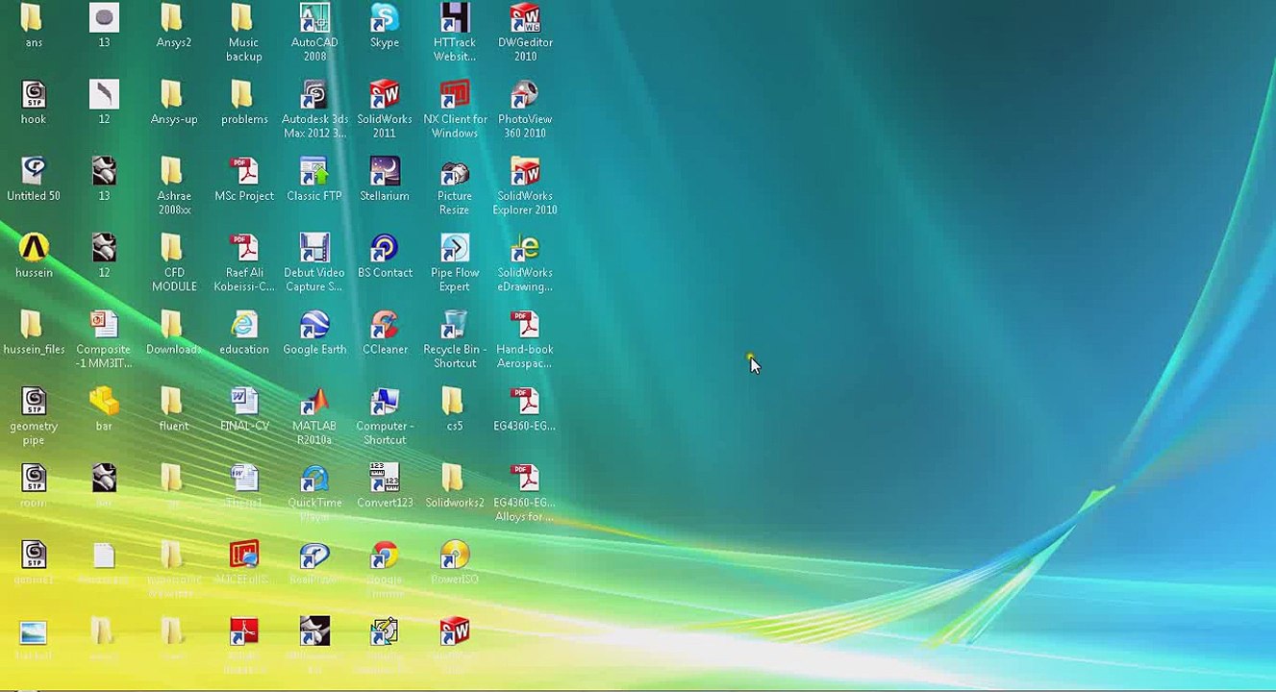Open the Music backup folder
The image size is (1276, 692).
click(x=244, y=19)
